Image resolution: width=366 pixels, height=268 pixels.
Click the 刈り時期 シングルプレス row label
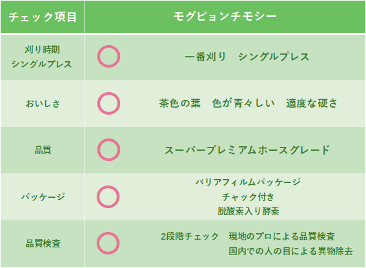[x=42, y=57]
